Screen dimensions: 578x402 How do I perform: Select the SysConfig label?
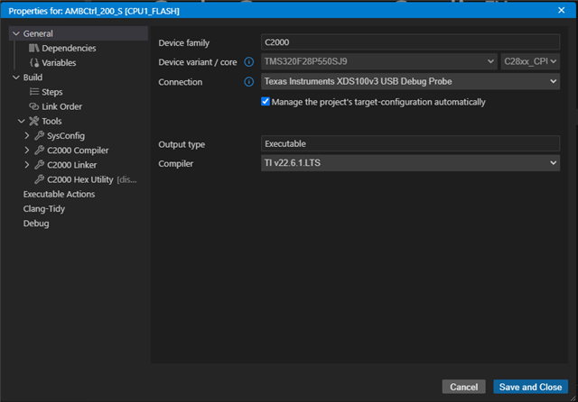point(66,136)
